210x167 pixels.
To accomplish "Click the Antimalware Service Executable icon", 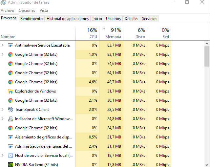I will (10, 45).
